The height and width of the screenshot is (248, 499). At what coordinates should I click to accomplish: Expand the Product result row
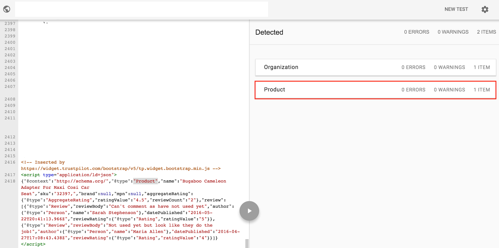375,90
